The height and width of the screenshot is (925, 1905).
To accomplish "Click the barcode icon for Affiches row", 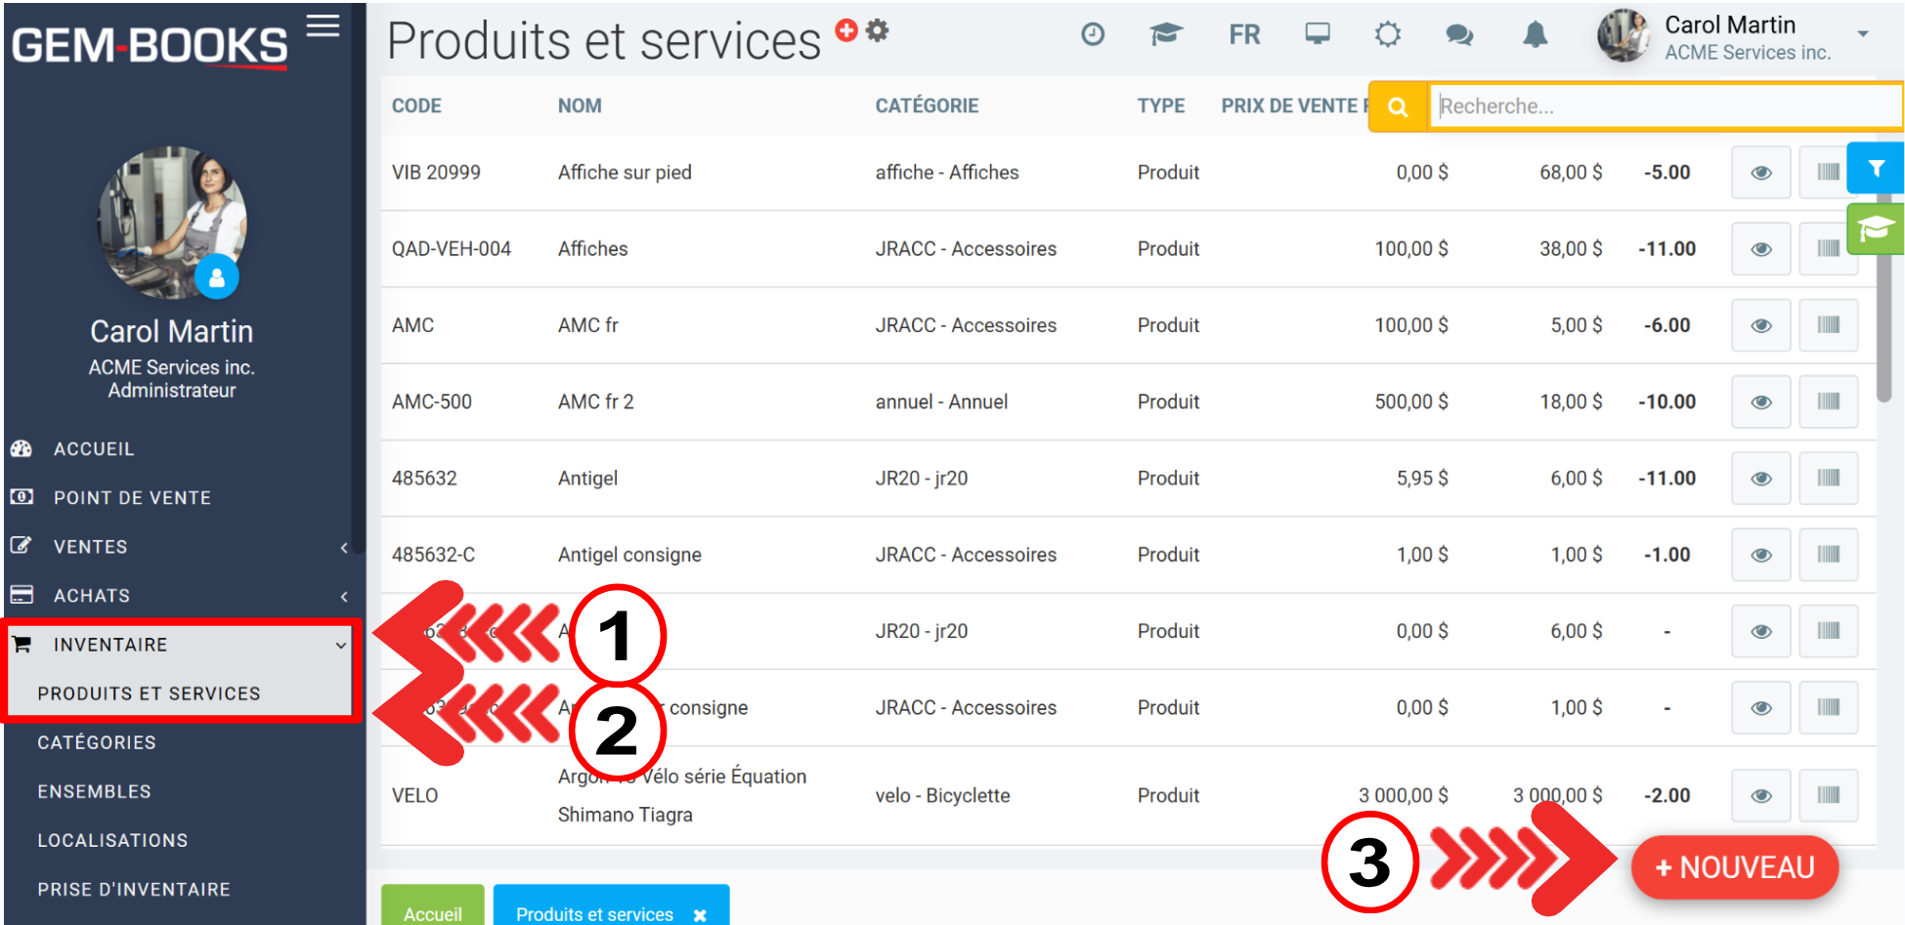I will pos(1828,249).
